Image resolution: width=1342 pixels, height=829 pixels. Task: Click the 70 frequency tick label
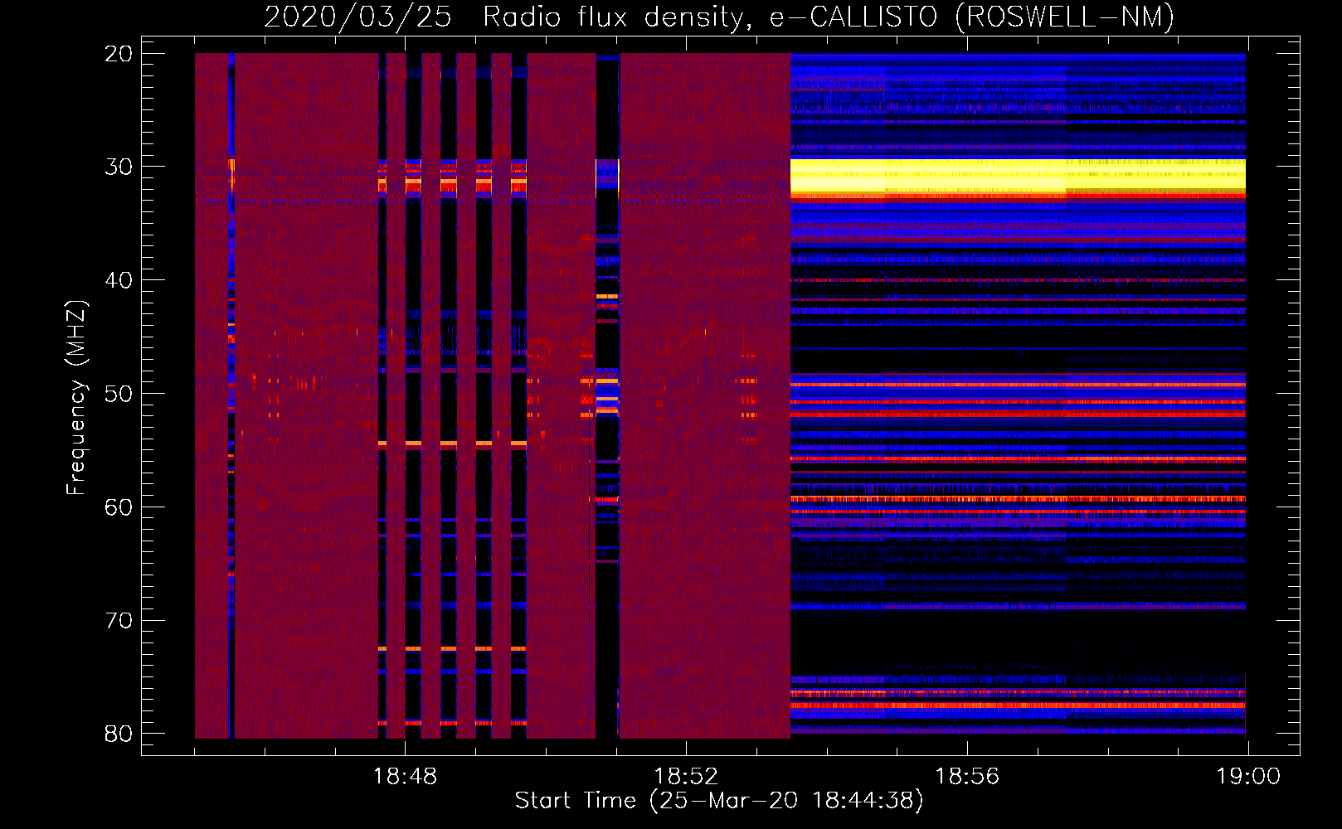tap(119, 621)
